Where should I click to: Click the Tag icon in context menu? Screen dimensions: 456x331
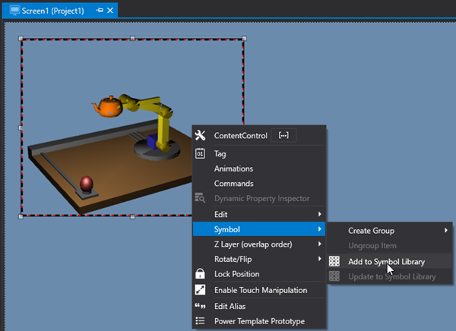click(x=201, y=153)
